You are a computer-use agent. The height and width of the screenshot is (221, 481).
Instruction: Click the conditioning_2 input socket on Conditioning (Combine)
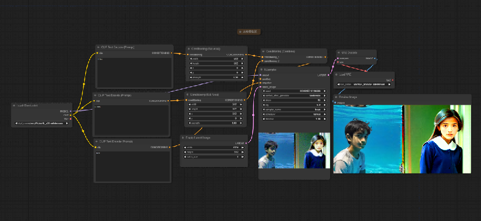262,61
